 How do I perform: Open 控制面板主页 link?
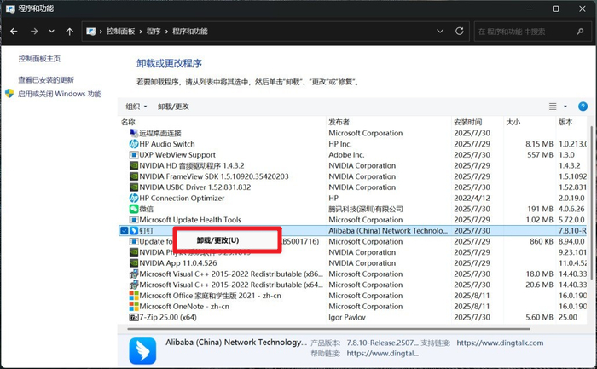(39, 59)
